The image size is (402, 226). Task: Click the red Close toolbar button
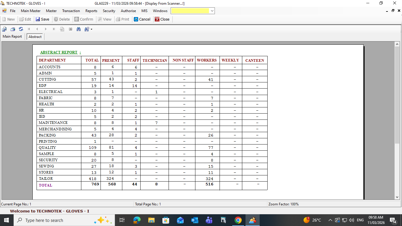pyautogui.click(x=162, y=19)
